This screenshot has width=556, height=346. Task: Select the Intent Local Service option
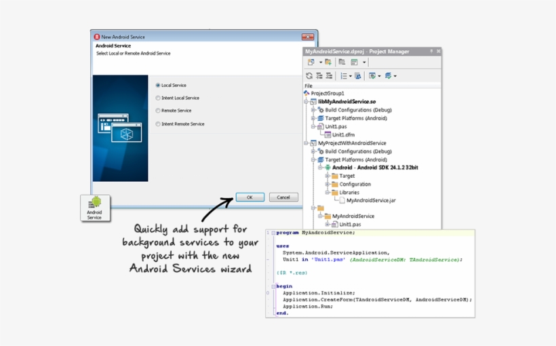(158, 98)
